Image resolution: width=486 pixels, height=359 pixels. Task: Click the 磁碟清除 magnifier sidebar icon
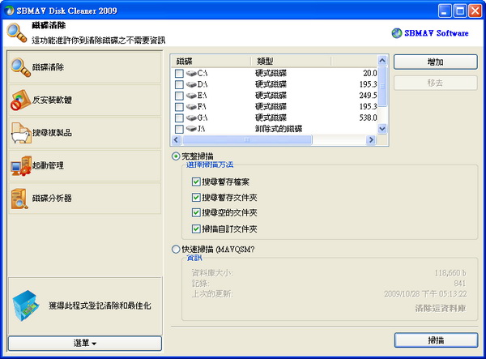tap(21, 68)
